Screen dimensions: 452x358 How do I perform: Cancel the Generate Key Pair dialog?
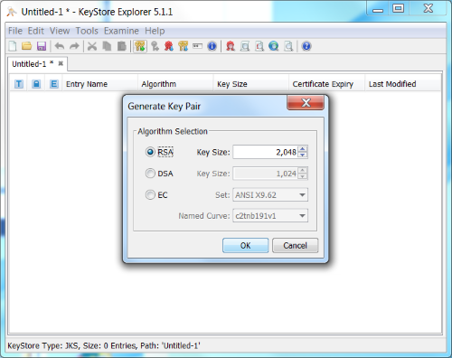tap(295, 245)
